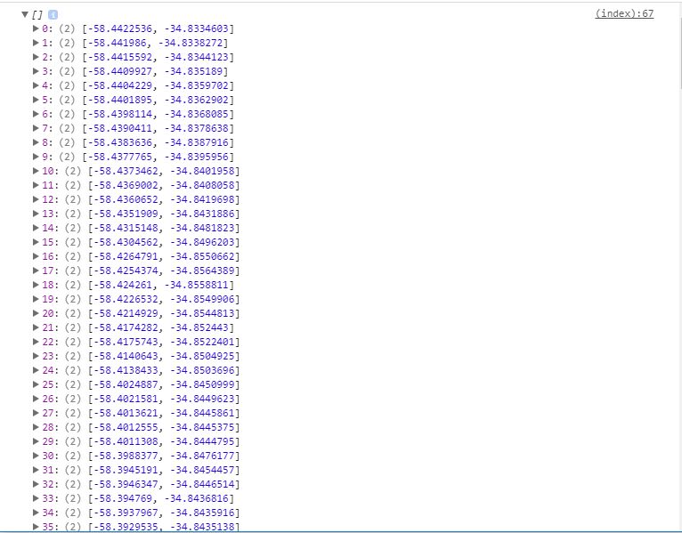Select value -58.4369002 in row 11
The height and width of the screenshot is (533, 682).
click(x=126, y=185)
